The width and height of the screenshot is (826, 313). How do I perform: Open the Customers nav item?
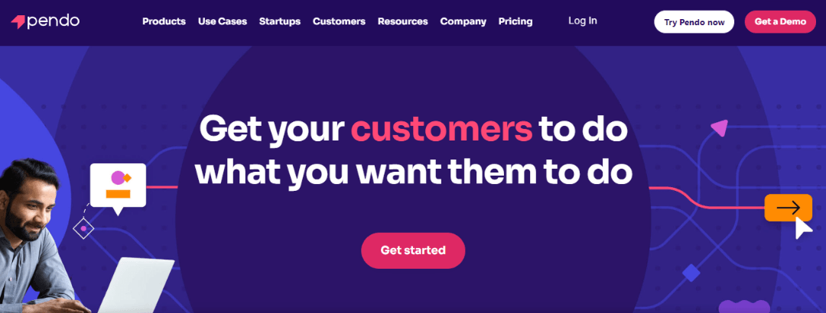pos(339,21)
